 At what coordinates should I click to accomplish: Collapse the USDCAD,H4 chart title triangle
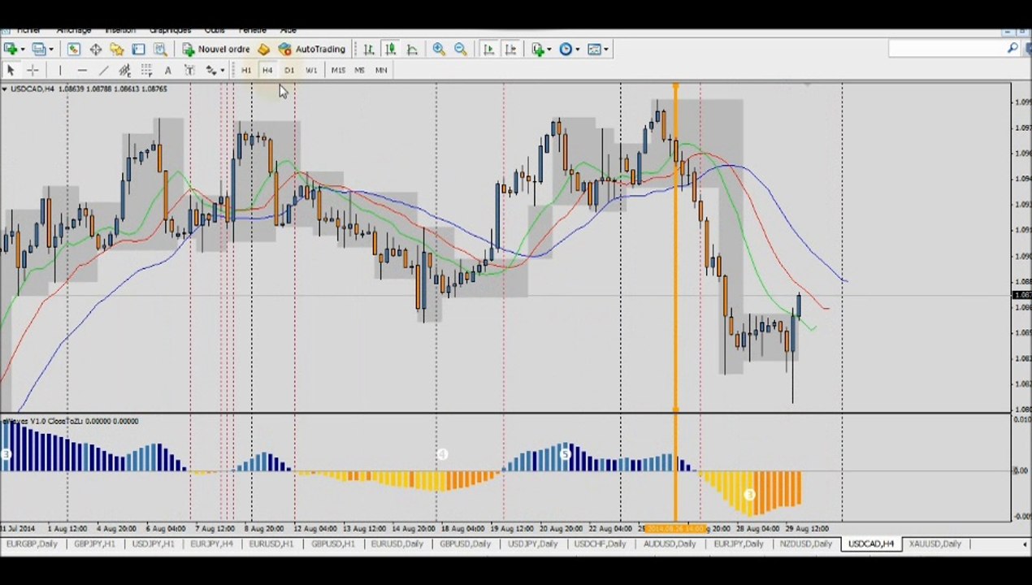(x=5, y=89)
